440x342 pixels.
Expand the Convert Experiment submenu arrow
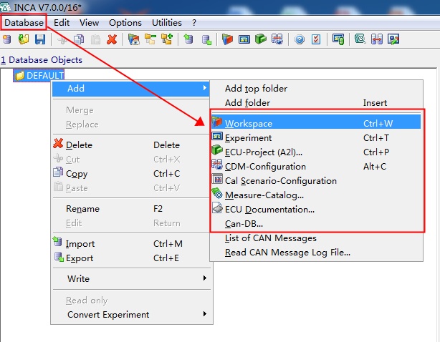click(x=205, y=313)
